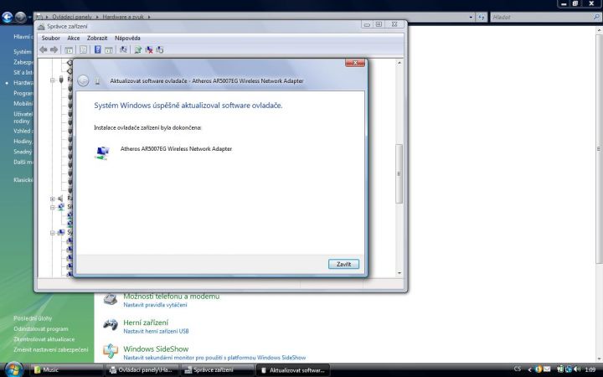Switch to Ovládací panely taskbar button
This screenshot has height=377, width=603.
[x=142, y=369]
